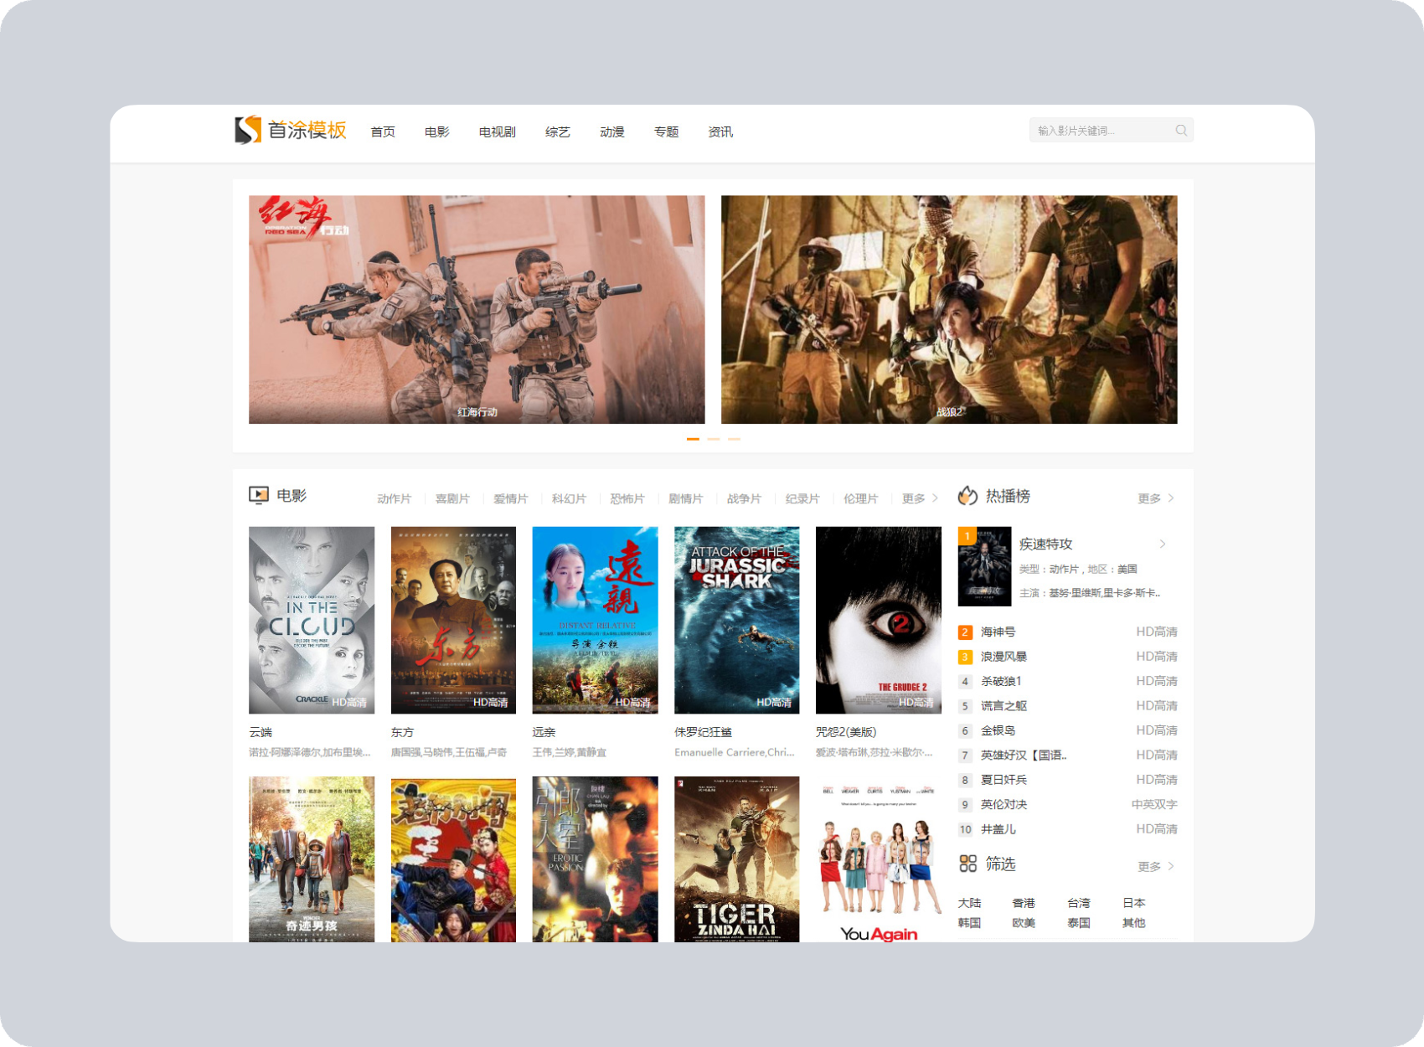Switch to the third carousel slide dot
This screenshot has height=1047, width=1424.
(734, 439)
